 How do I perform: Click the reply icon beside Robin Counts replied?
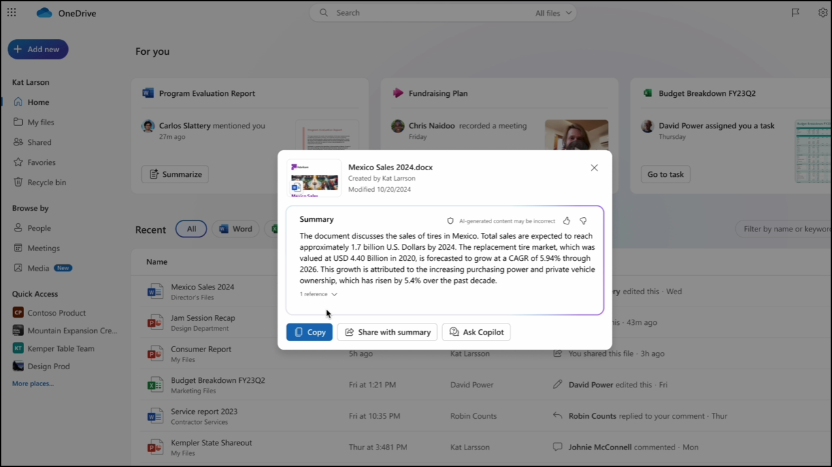point(557,415)
